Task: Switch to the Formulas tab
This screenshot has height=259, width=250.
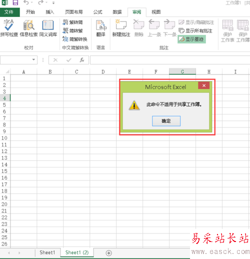Action: click(97, 12)
